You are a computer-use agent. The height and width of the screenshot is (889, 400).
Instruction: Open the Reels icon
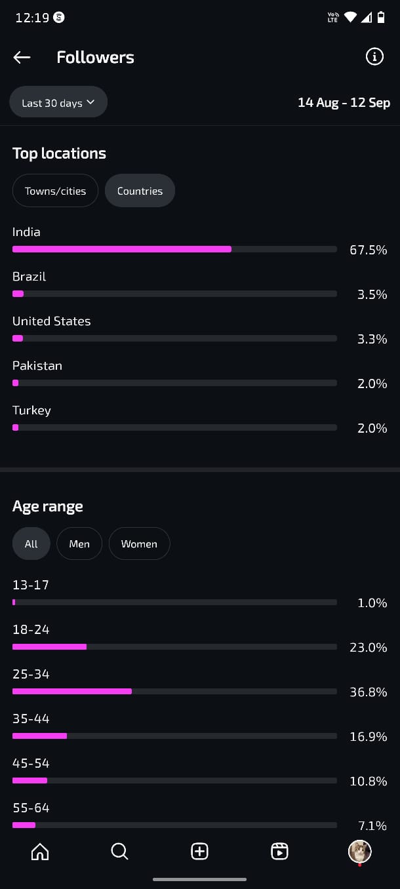[279, 852]
